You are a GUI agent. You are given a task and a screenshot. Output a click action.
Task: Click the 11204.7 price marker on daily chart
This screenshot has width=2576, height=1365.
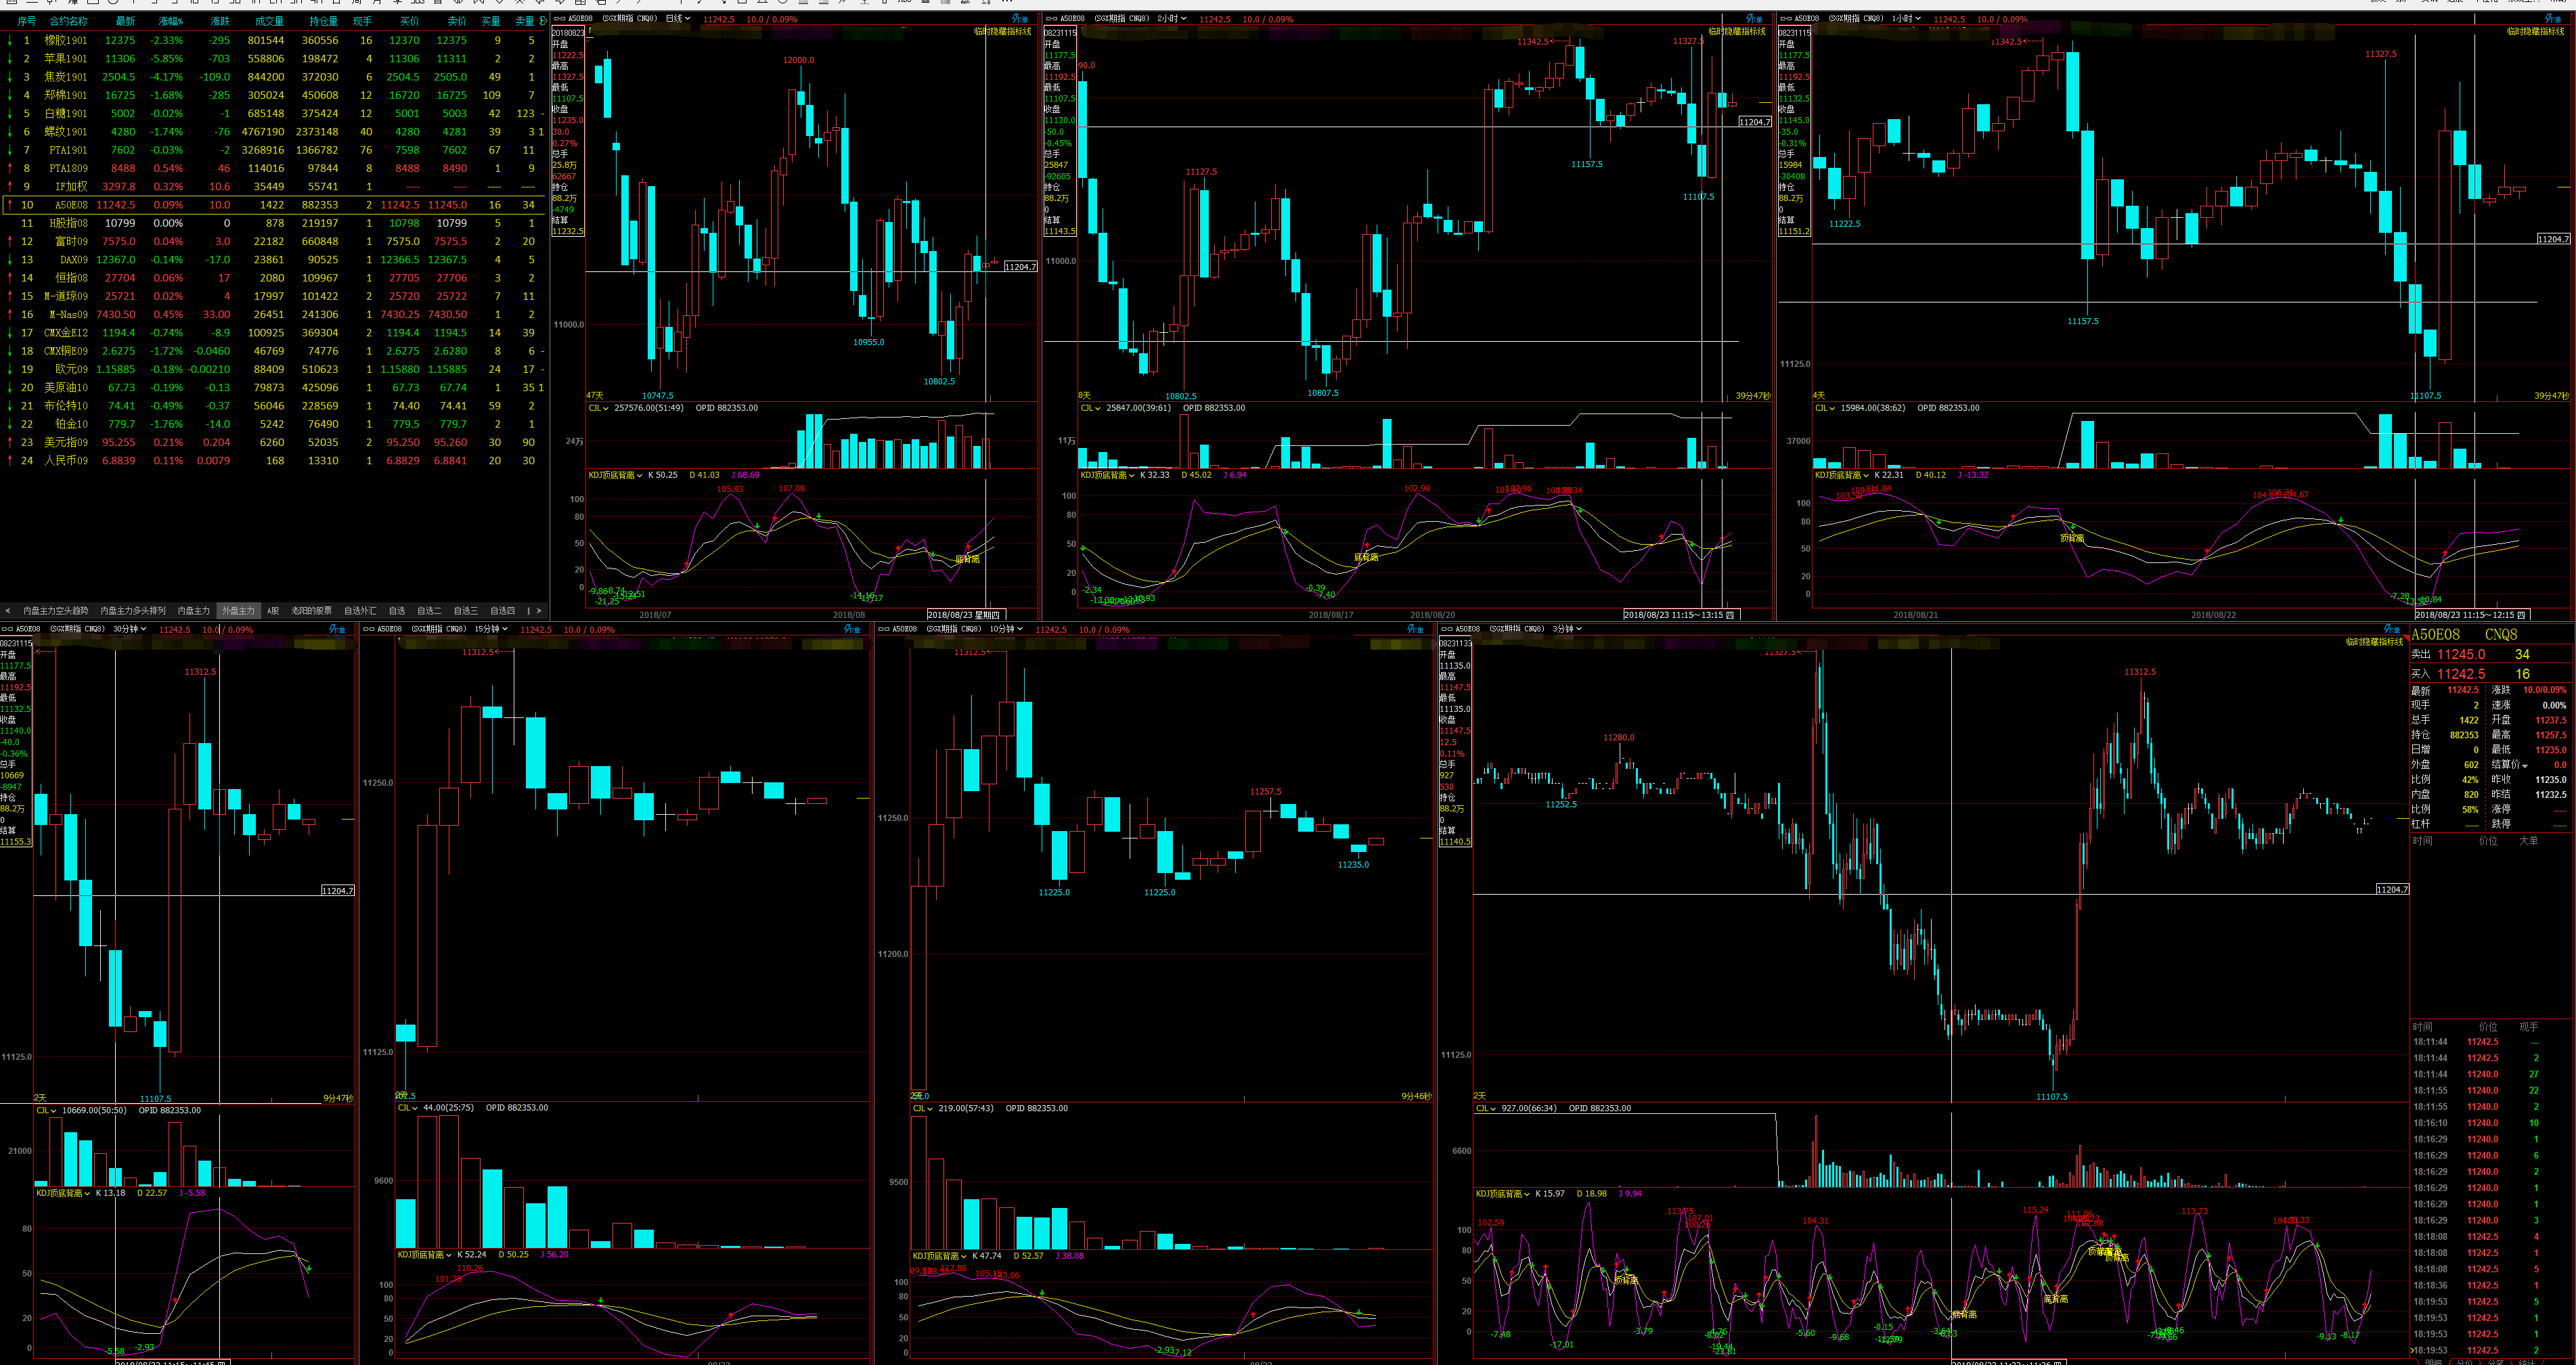coord(1020,267)
